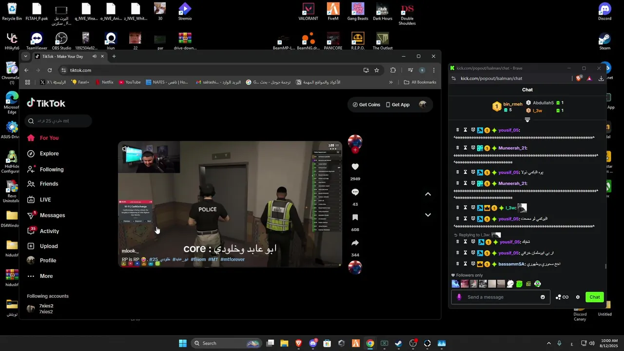The height and width of the screenshot is (351, 624).
Task: Open Kick channel points infinity icon
Action: coord(565,297)
